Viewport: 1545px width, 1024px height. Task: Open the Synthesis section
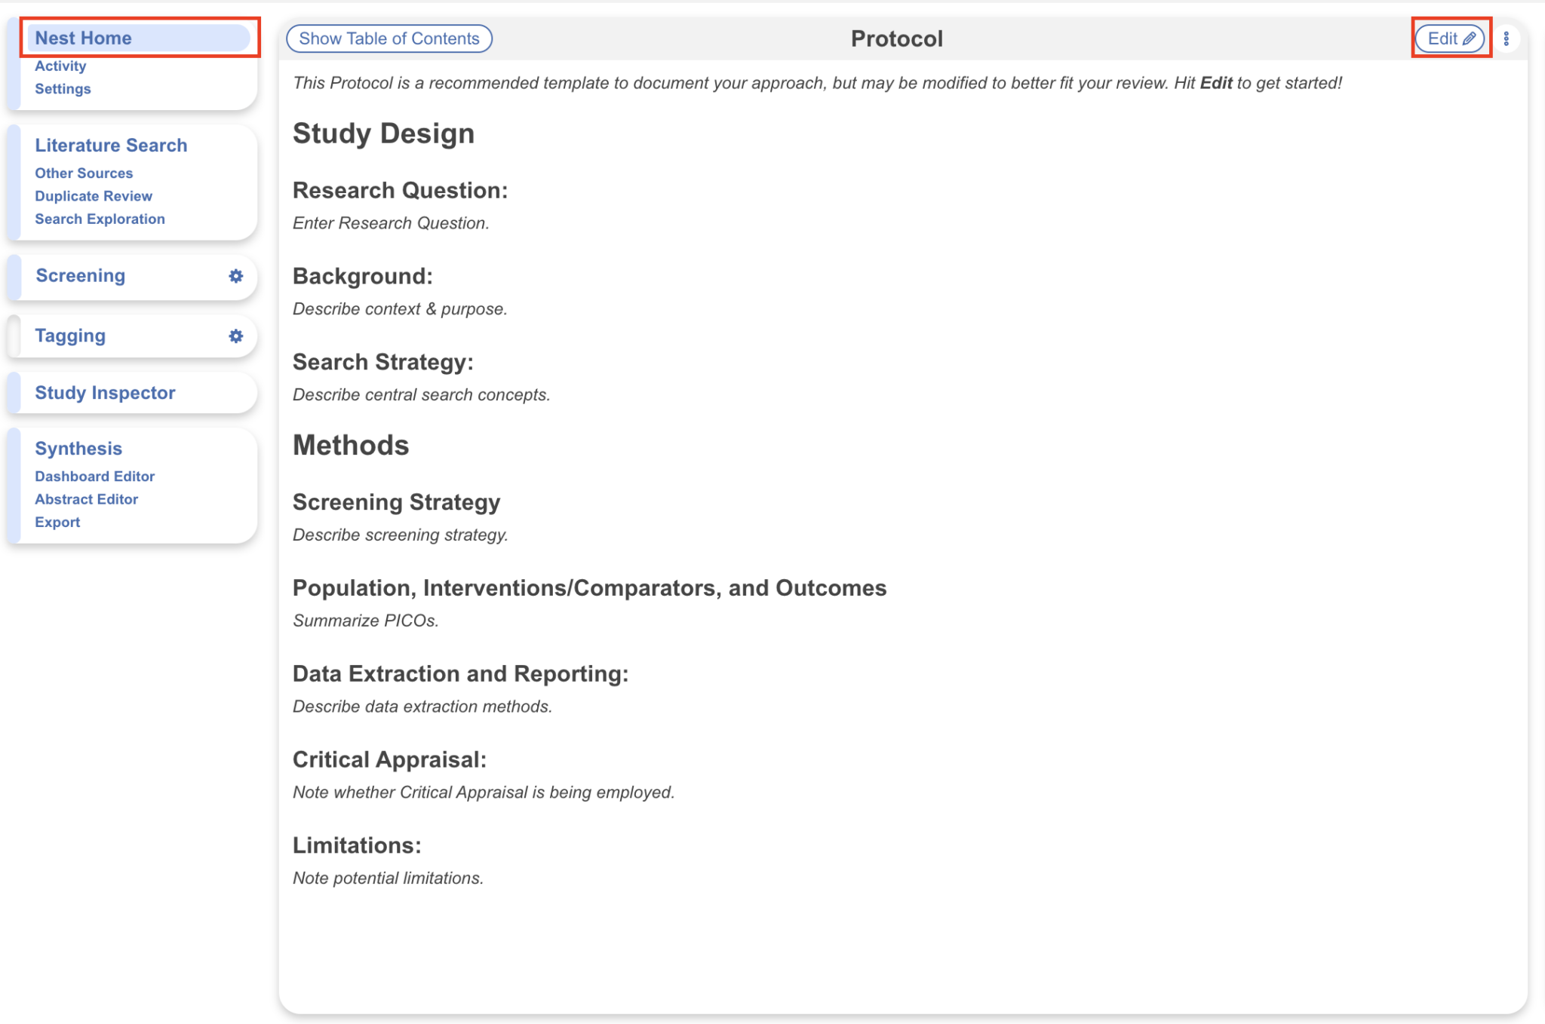(78, 448)
